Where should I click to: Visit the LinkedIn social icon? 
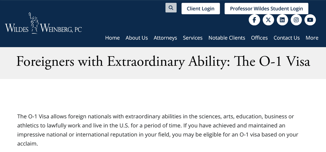(x=282, y=20)
